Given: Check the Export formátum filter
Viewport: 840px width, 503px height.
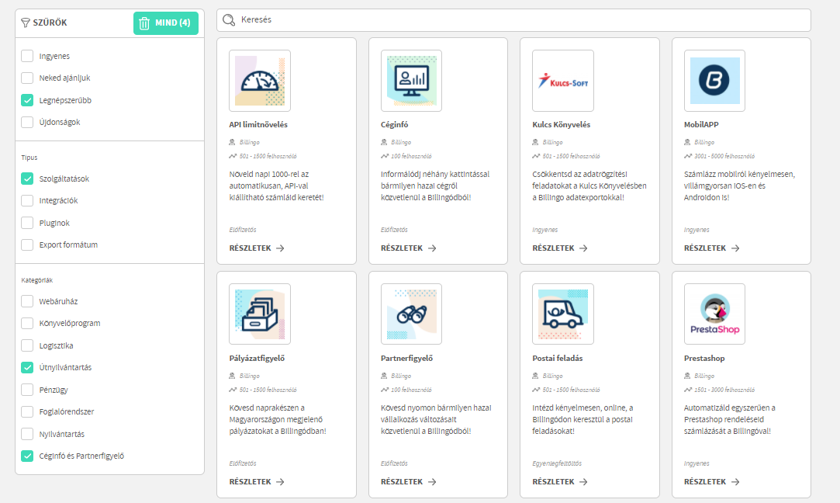Looking at the screenshot, I should coord(27,245).
